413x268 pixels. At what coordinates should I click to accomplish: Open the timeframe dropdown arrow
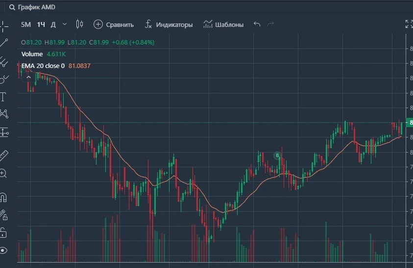pyautogui.click(x=65, y=24)
